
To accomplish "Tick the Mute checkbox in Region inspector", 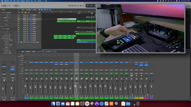I will point(9,15).
